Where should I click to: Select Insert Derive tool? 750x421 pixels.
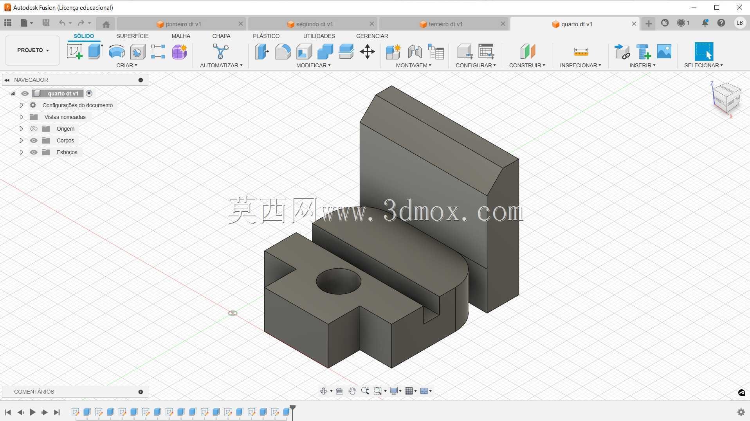click(x=622, y=52)
